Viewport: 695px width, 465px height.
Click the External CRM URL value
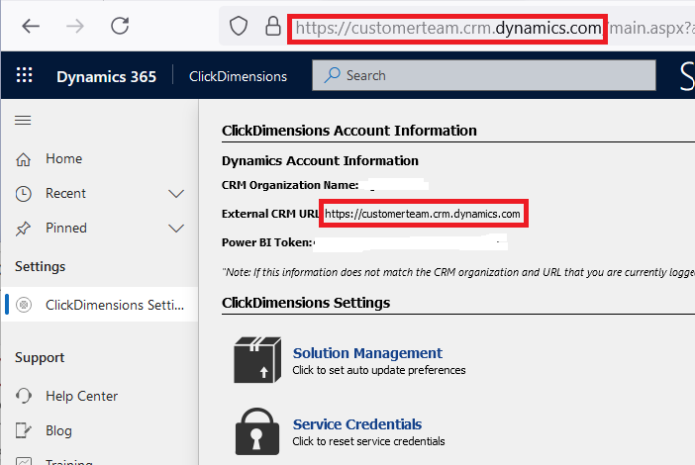pyautogui.click(x=423, y=214)
